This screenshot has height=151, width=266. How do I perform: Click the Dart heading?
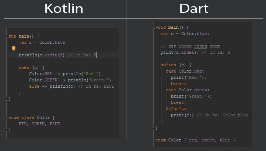(x=194, y=8)
